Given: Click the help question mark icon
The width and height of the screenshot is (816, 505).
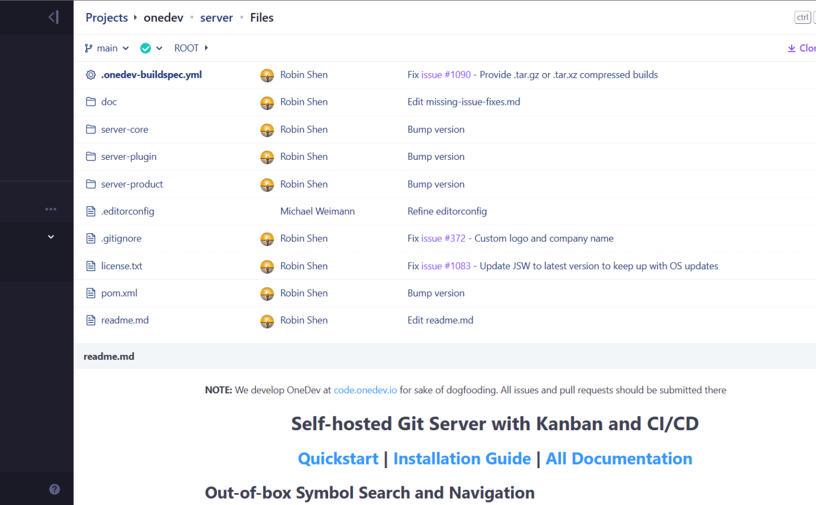Looking at the screenshot, I should coord(54,489).
